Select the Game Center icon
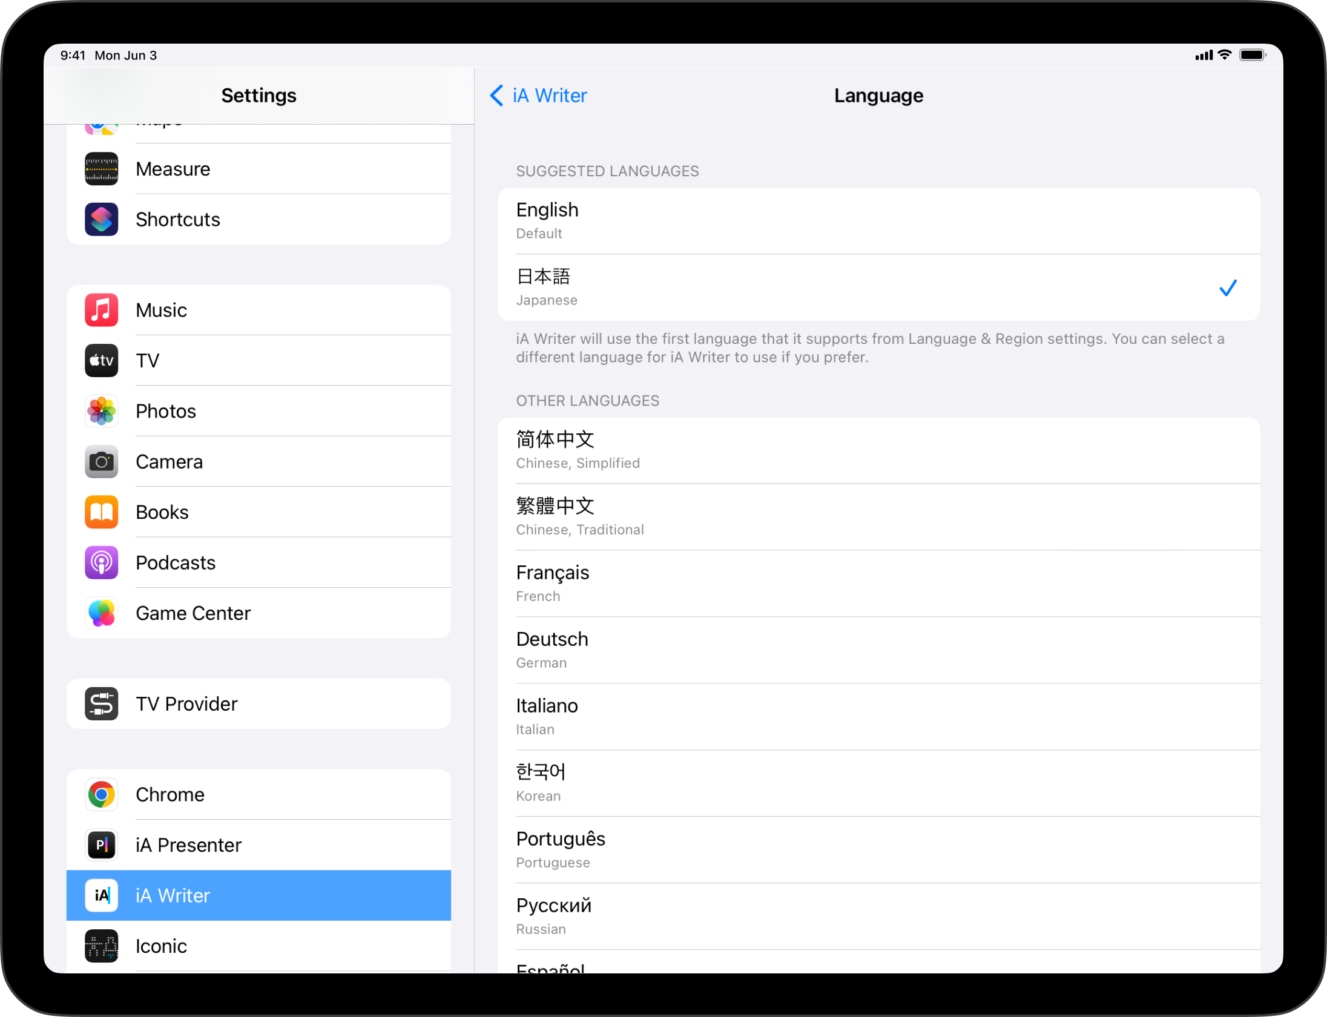This screenshot has height=1017, width=1327. pos(101,613)
